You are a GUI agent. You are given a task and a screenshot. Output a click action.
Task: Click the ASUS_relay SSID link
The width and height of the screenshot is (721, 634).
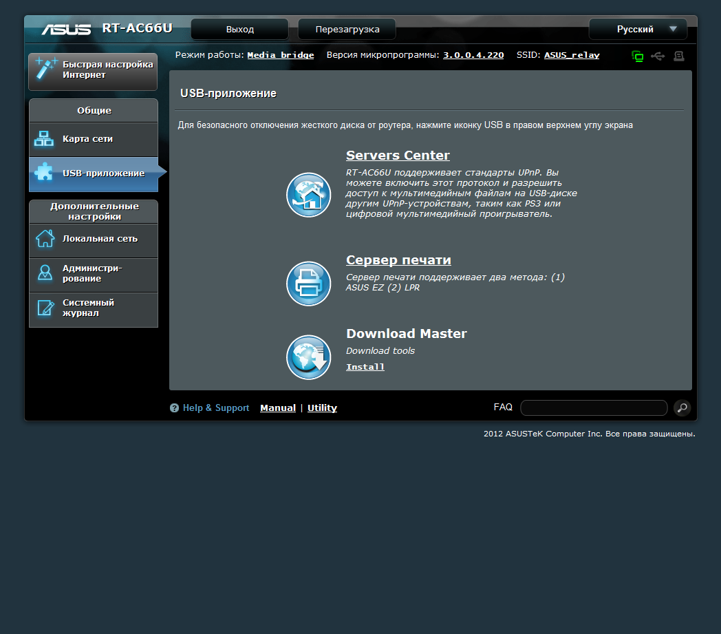pos(572,55)
